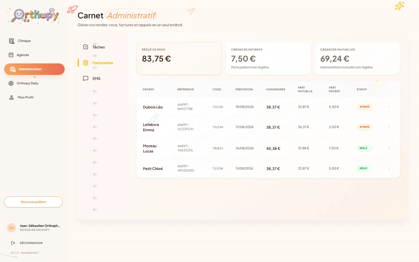Viewport: 419px width, 262px height.
Task: Click the v0.1.0 development version label
Action: coord(24,253)
